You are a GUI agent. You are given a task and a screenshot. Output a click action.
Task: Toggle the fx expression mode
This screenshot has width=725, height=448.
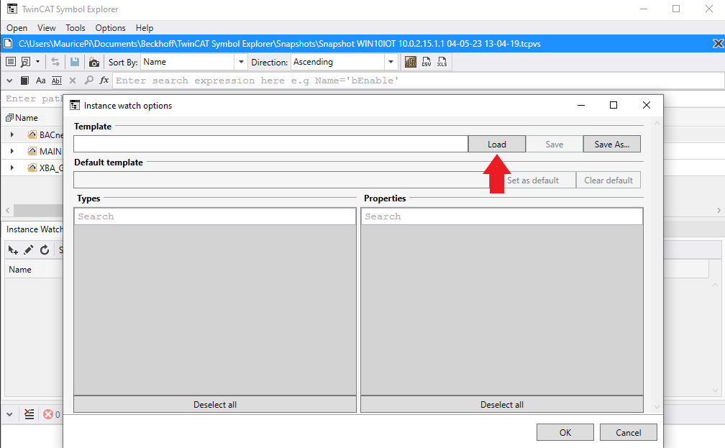[104, 81]
